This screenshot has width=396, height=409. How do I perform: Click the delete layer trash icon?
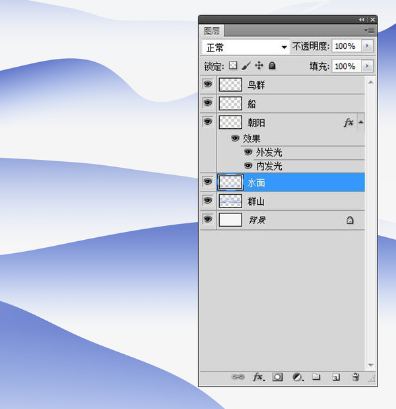pyautogui.click(x=356, y=377)
